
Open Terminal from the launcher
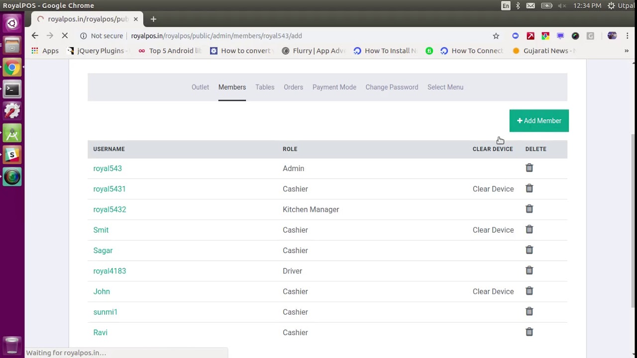[12, 89]
